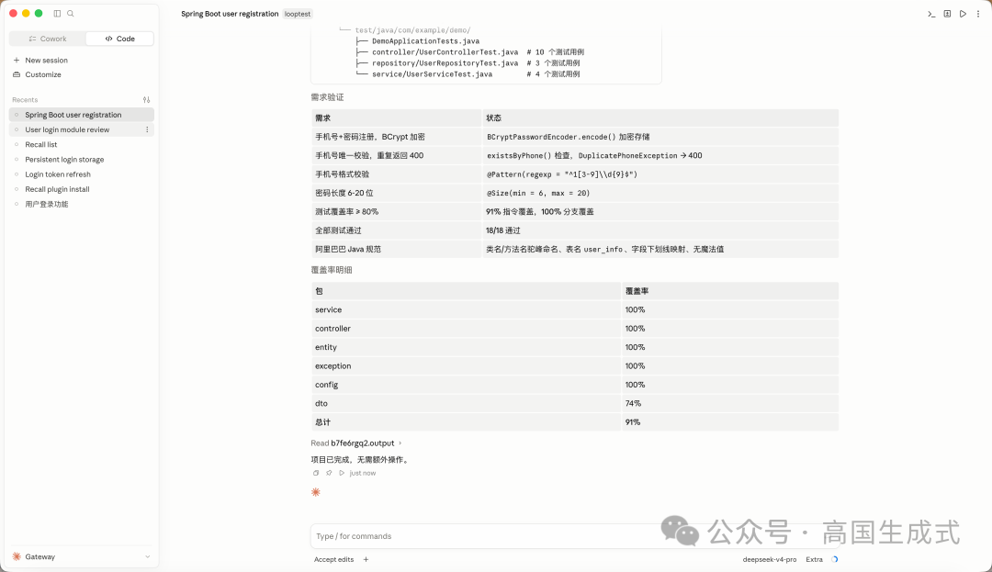Click the 项目已完成，无需额外操作。 message

click(361, 459)
